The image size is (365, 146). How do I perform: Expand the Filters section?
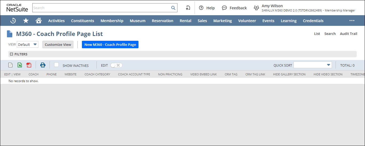[x=11, y=54]
